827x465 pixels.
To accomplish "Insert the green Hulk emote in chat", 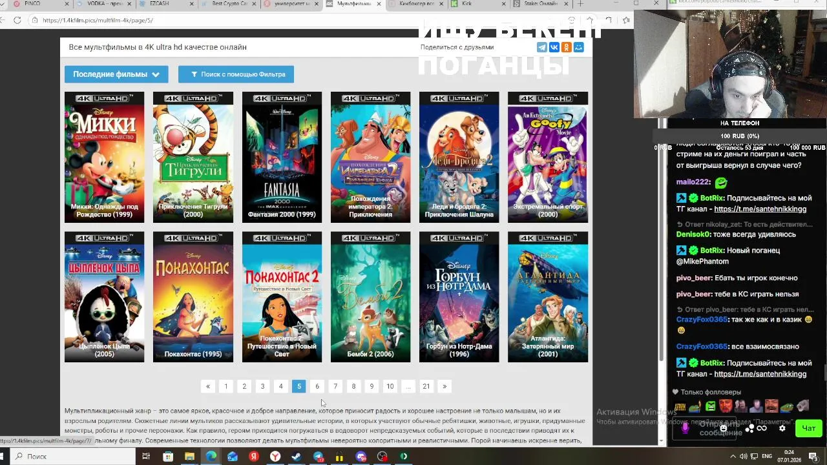I will tap(710, 406).
